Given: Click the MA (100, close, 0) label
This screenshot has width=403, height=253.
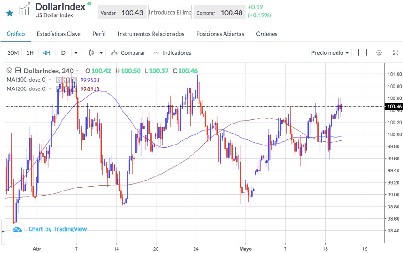Looking at the screenshot, I should 27,80.
